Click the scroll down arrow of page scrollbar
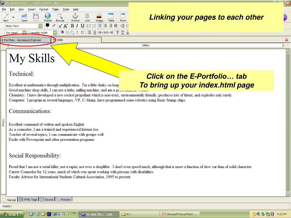The image size is (291, 218). click(288, 194)
